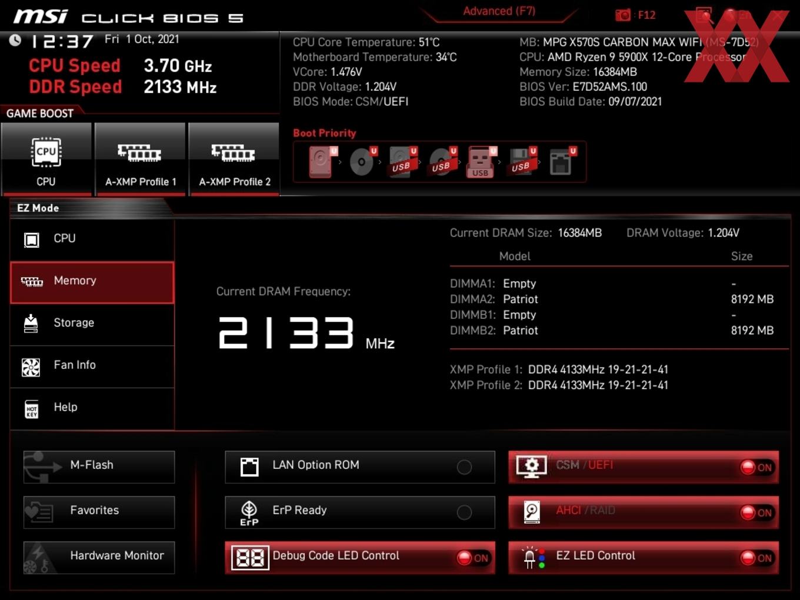Open the Memory section in EZ Mode
The image size is (800, 600).
(92, 282)
